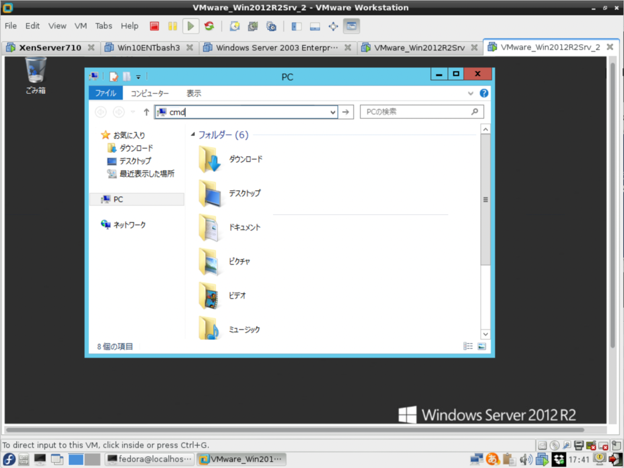624x468 pixels.
Task: Open Explorer help question mark icon
Action: (x=484, y=93)
